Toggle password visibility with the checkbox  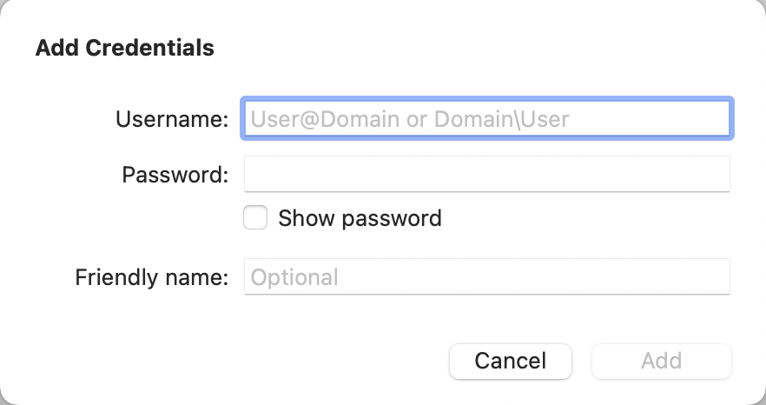pos(255,217)
